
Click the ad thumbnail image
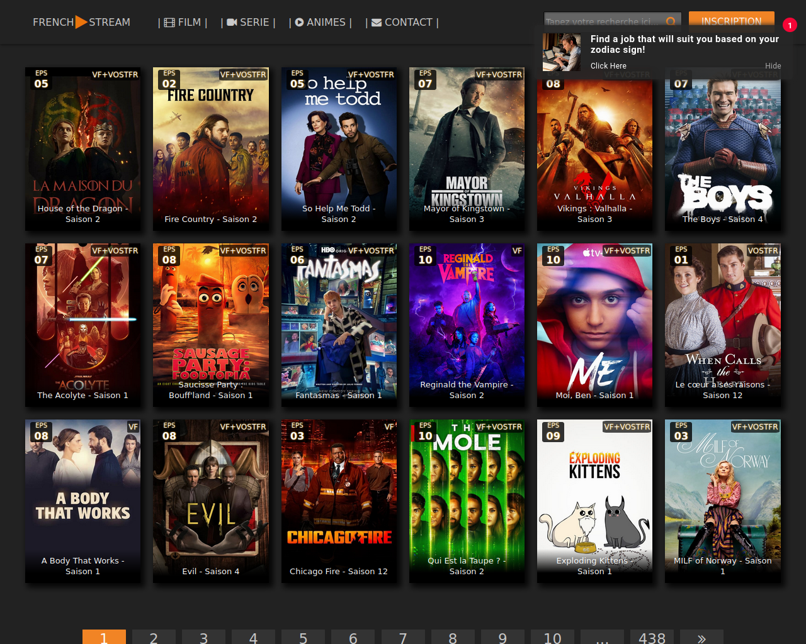click(562, 52)
